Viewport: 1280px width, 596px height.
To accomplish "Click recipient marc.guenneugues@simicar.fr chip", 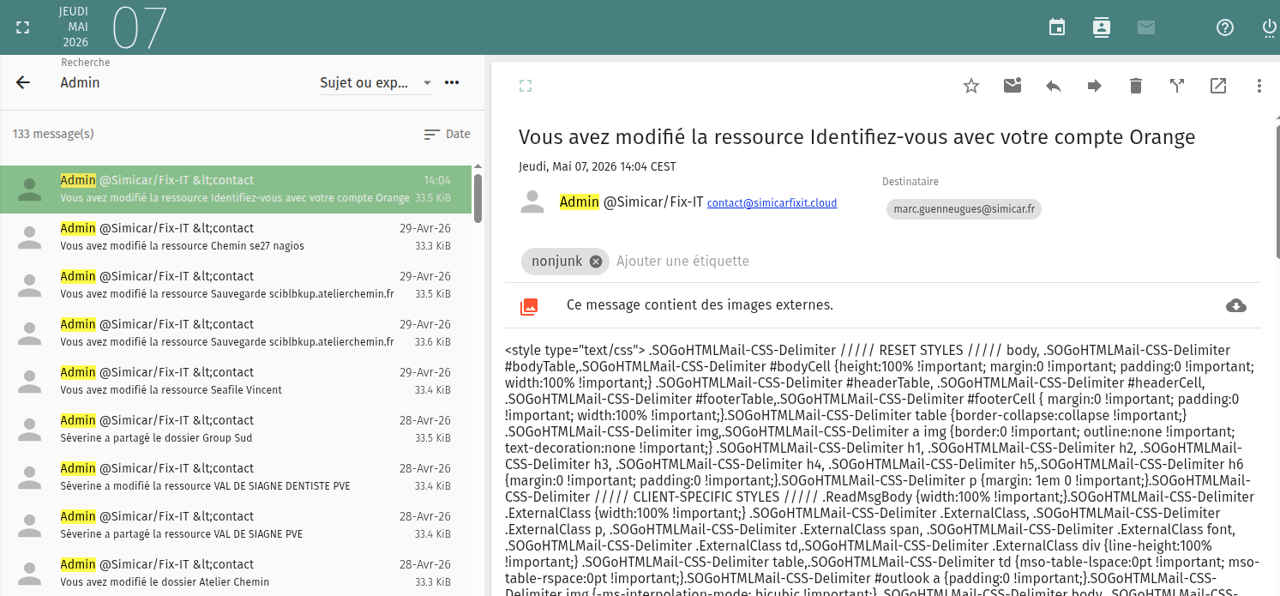I will click(x=964, y=208).
